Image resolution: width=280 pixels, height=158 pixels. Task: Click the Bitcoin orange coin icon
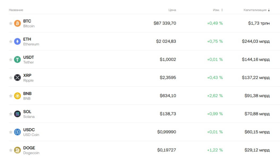click(17, 23)
